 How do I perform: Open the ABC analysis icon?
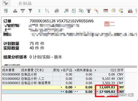[x=96, y=11]
